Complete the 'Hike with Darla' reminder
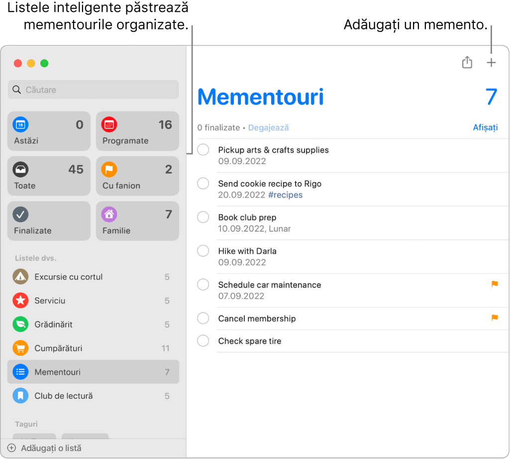The height and width of the screenshot is (459, 511). pyautogui.click(x=203, y=251)
